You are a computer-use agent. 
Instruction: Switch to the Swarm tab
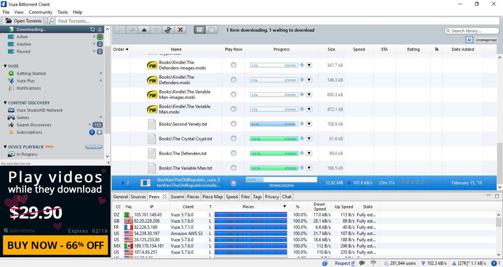tap(177, 197)
